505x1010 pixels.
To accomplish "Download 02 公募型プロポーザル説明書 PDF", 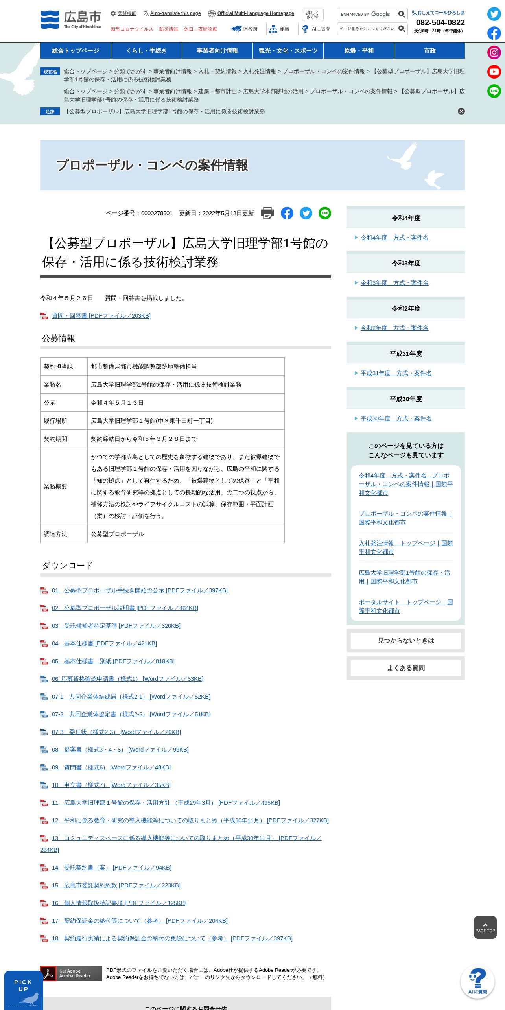I will tap(125, 608).
